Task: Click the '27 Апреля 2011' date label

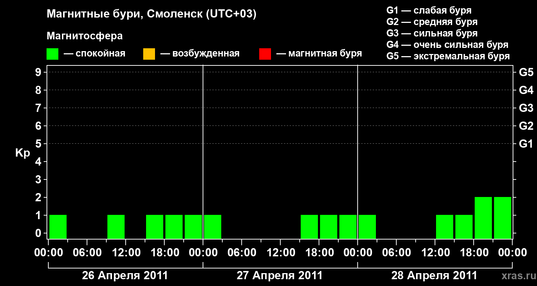Action: [280, 276]
